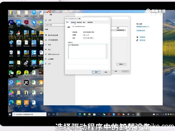Open the 驱动程序 (Driver) tab in mouse properties
Image resolution: width=175 pixels, height=131 pixels.
pyautogui.click(x=73, y=22)
